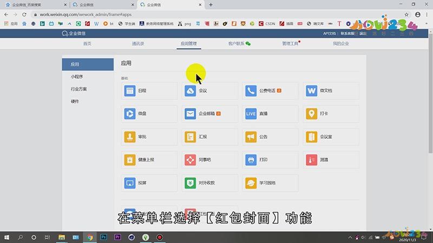The width and height of the screenshot is (433, 243).
Task: Open the 健康上报 health report app icon
Action: pos(130,160)
